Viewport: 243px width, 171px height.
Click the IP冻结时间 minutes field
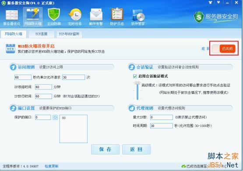(43, 87)
